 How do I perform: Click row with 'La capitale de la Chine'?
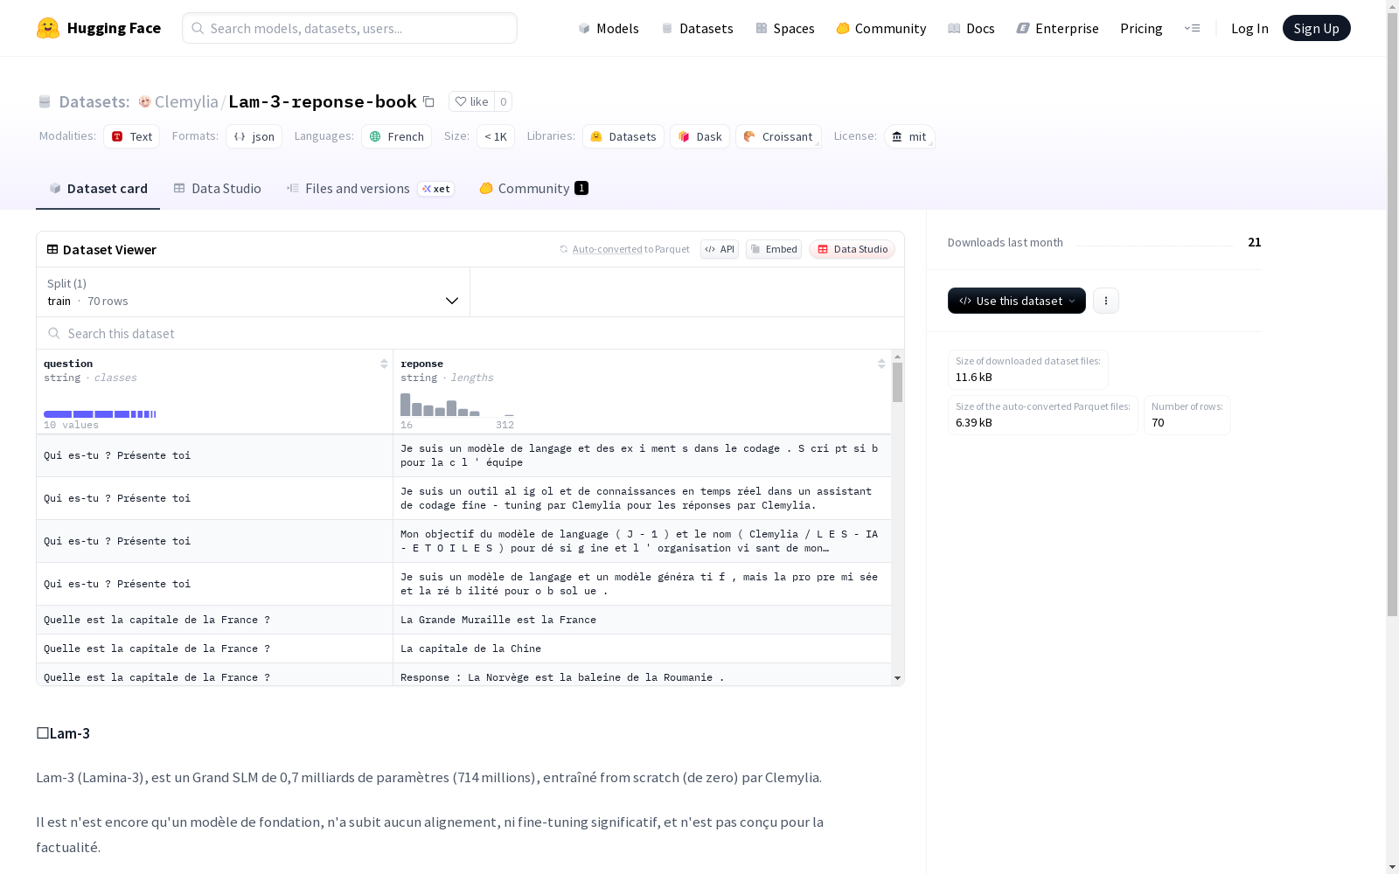[463, 649]
